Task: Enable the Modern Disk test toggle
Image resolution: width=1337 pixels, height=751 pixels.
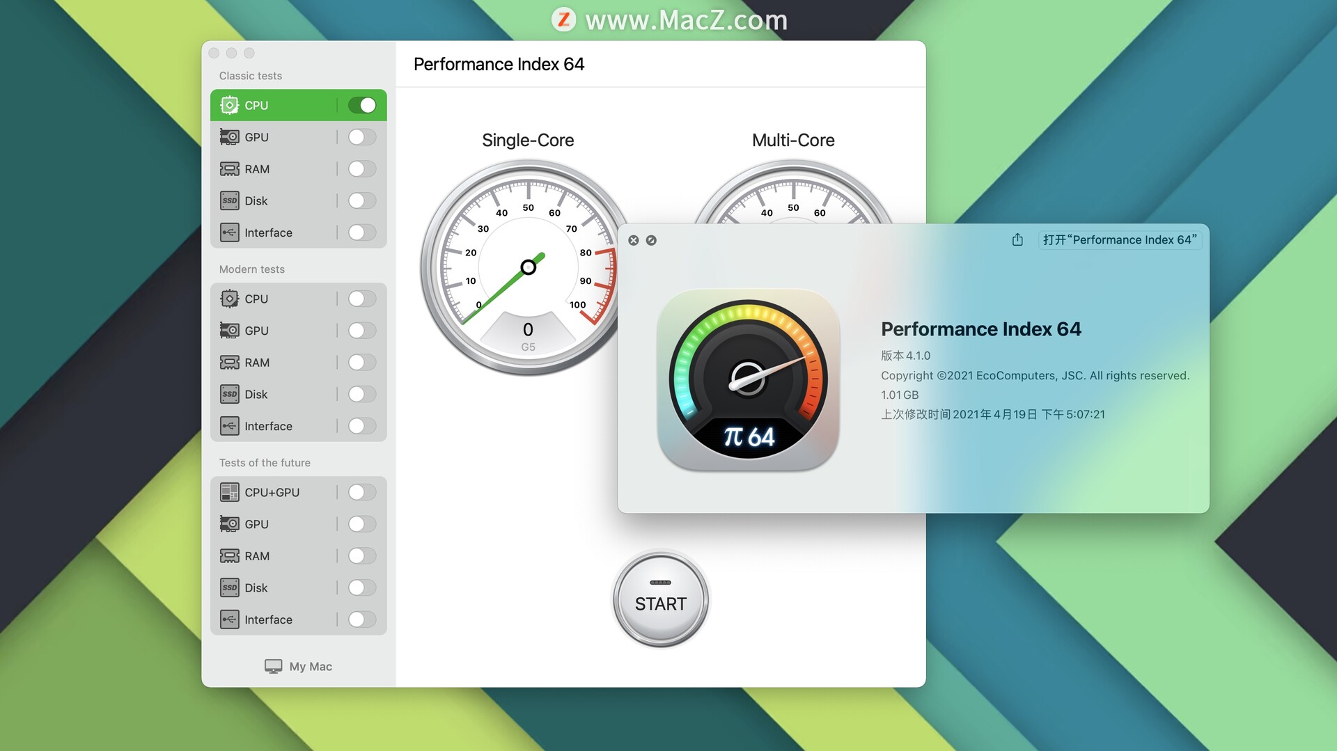Action: tap(362, 394)
